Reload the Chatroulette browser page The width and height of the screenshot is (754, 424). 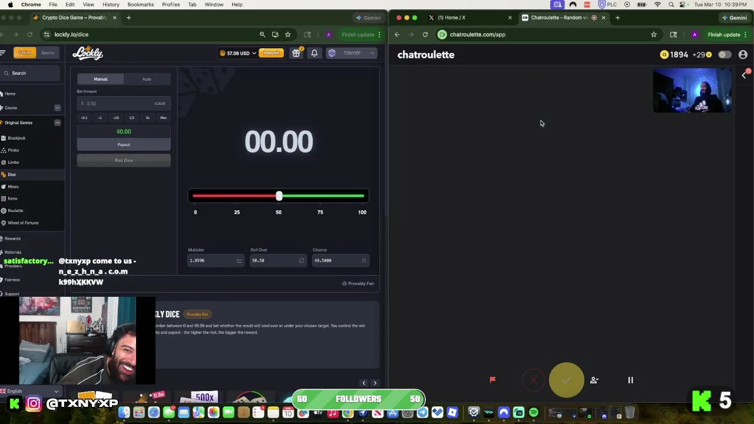[x=425, y=35]
